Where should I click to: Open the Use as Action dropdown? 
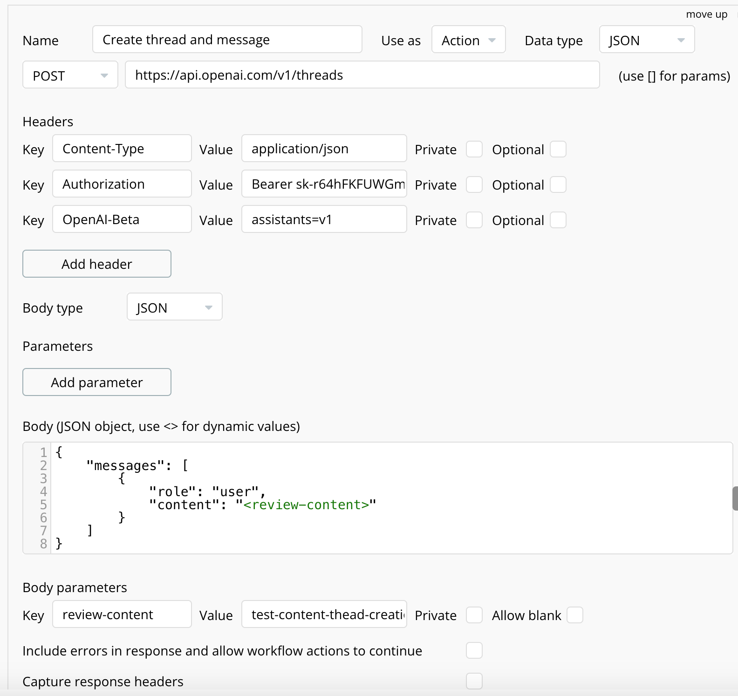coord(468,40)
